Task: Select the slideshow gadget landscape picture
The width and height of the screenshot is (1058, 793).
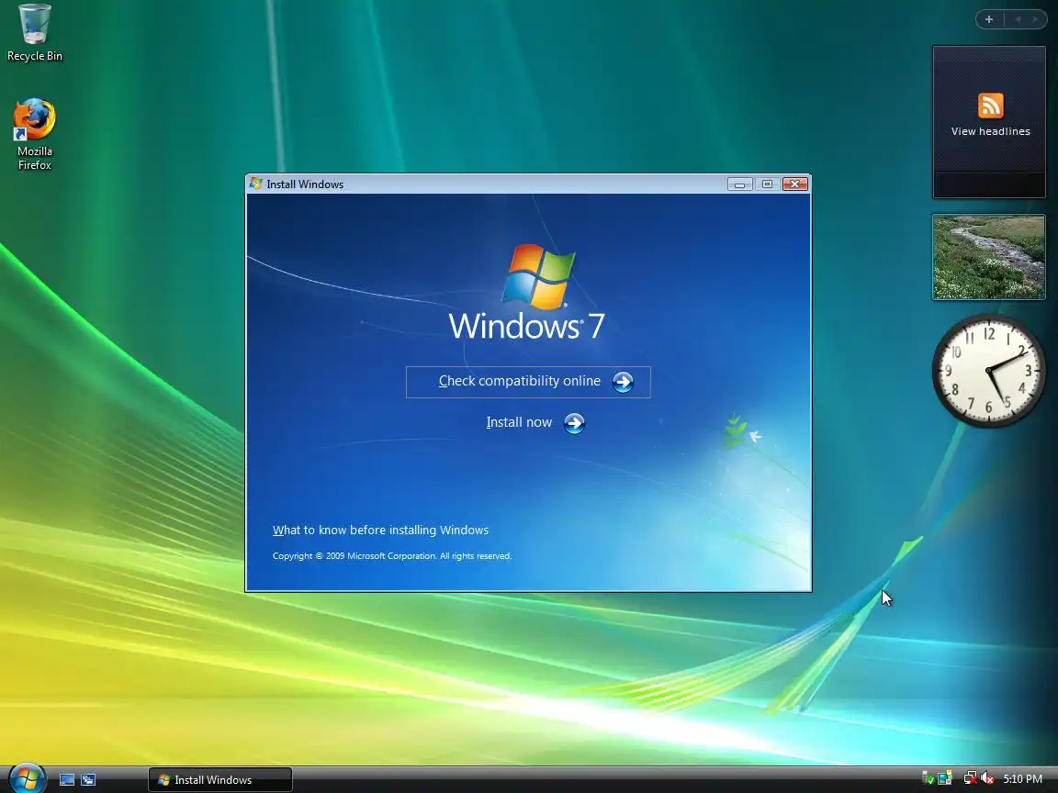Action: [x=988, y=257]
